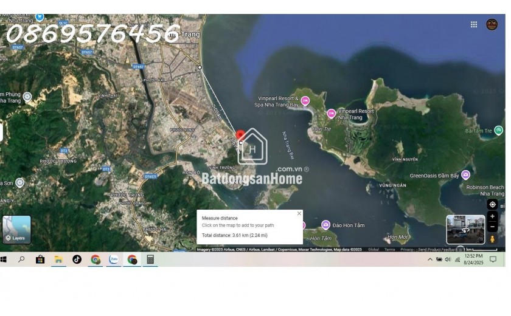Screen dimensions: 511x316
Task: Open the Windows Start menu
Action: [4, 259]
